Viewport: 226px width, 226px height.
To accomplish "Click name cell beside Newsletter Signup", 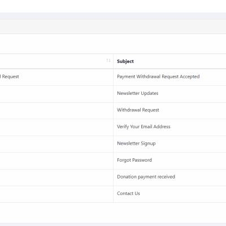I will point(56,144).
